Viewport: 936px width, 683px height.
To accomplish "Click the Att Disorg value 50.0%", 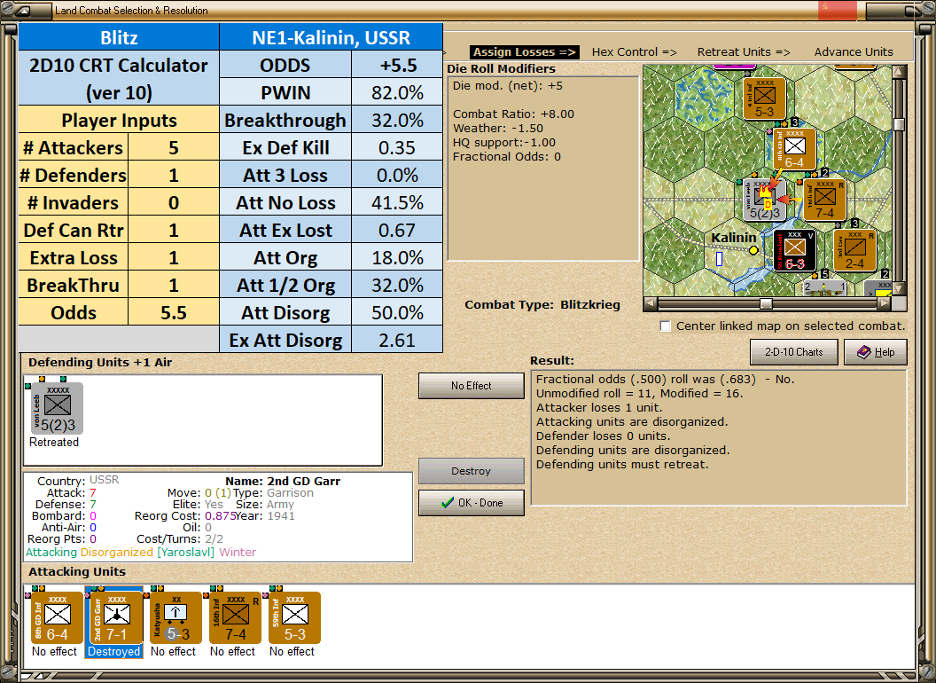I will pyautogui.click(x=397, y=312).
